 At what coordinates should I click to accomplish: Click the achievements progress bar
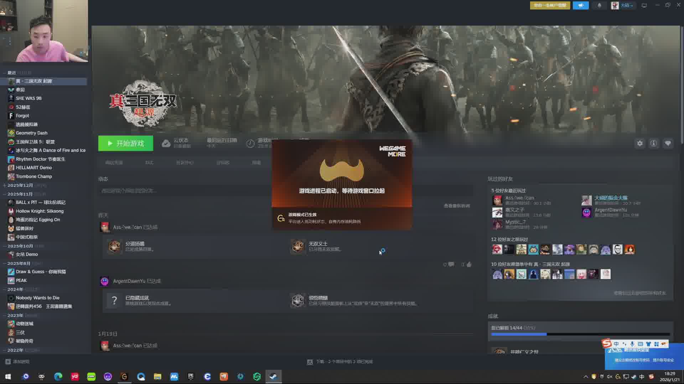tap(580, 334)
